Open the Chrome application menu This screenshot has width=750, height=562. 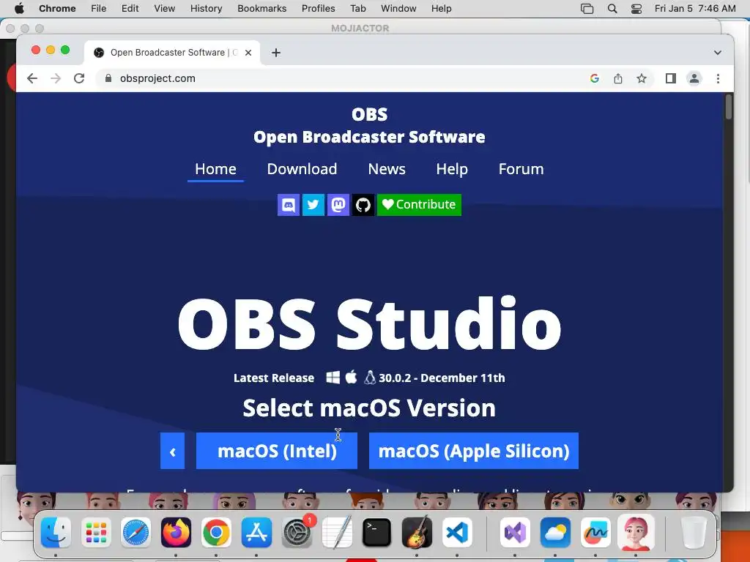[57, 8]
